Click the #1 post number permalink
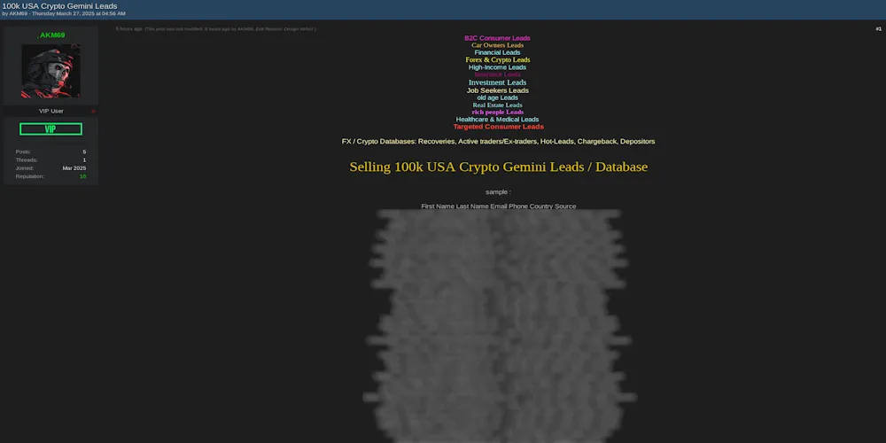This screenshot has height=443, width=886. click(x=878, y=29)
